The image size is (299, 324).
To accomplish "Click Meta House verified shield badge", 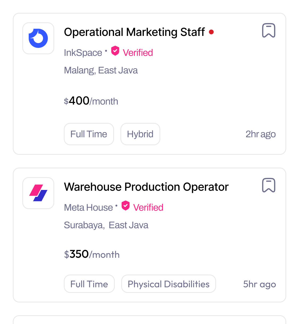I will [x=125, y=206].
